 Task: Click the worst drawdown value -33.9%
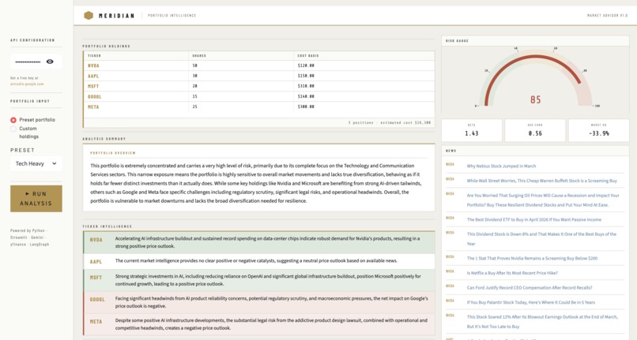click(599, 133)
